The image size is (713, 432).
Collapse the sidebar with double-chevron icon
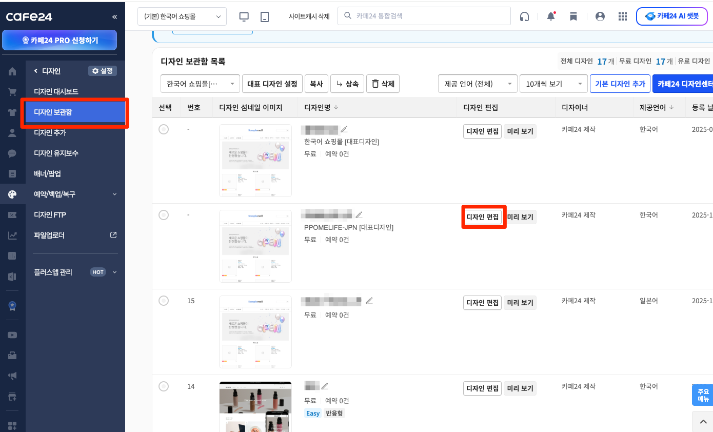tap(114, 17)
